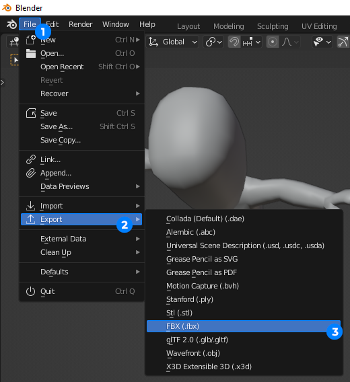Choose Grease Pencil as PDF

244,272
